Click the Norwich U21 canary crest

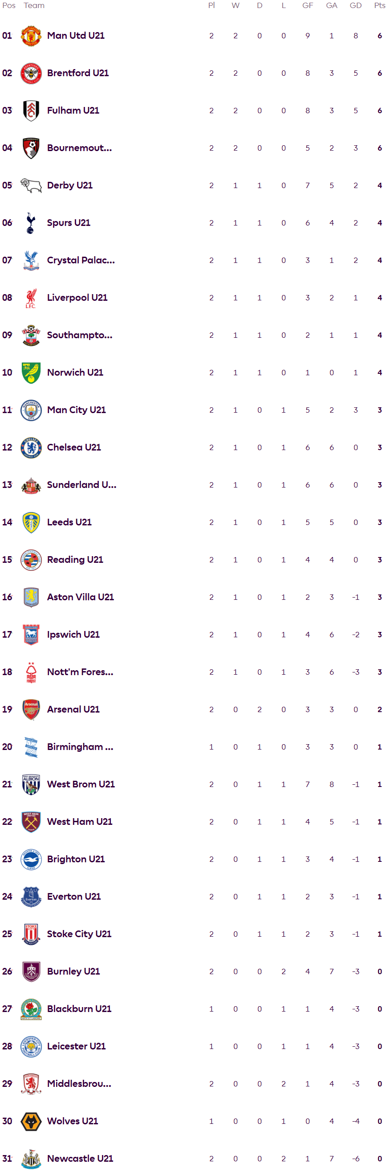point(31,373)
